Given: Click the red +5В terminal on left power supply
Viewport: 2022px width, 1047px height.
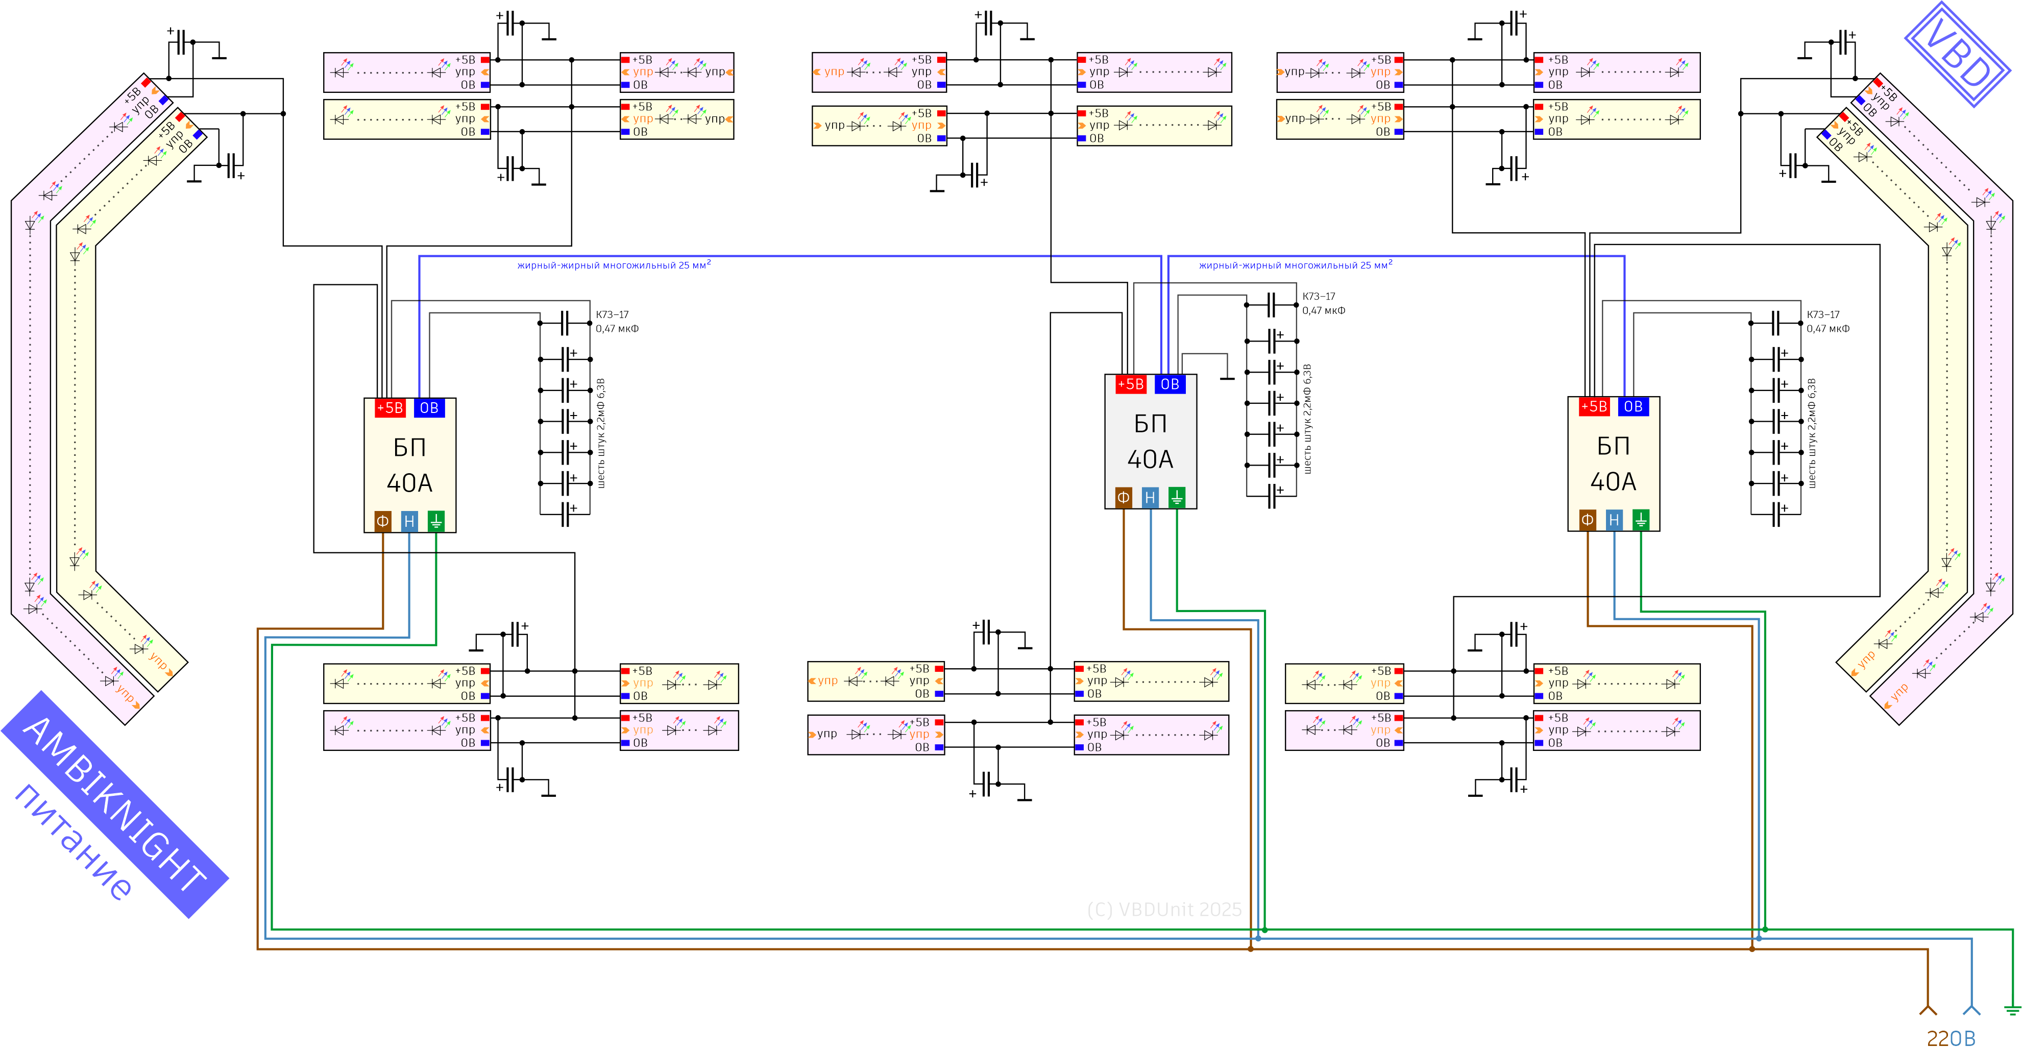Looking at the screenshot, I should (390, 408).
